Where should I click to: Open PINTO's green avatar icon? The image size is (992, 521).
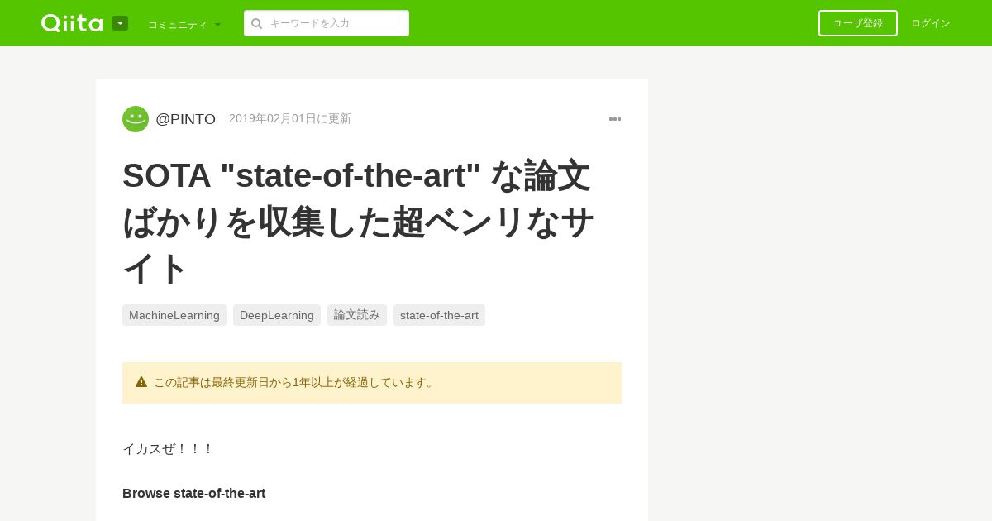tap(136, 119)
